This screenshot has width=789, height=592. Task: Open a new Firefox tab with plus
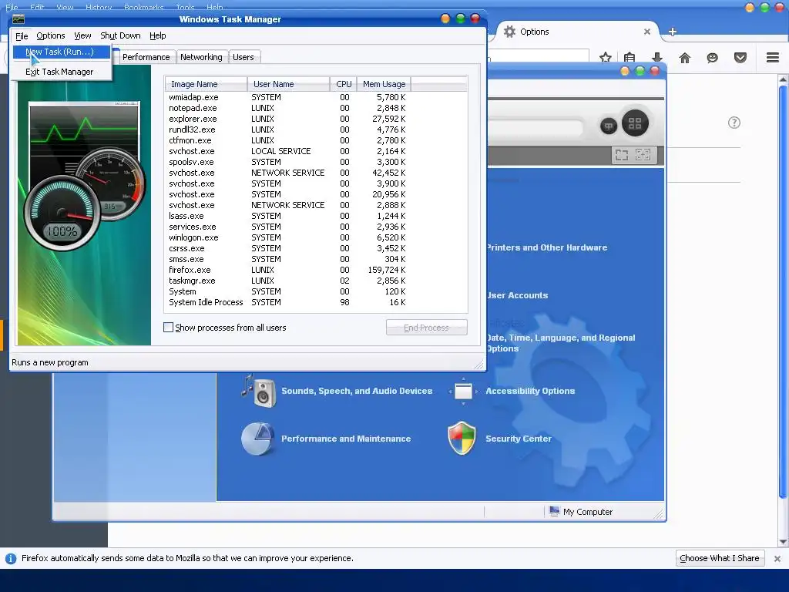pyautogui.click(x=672, y=32)
